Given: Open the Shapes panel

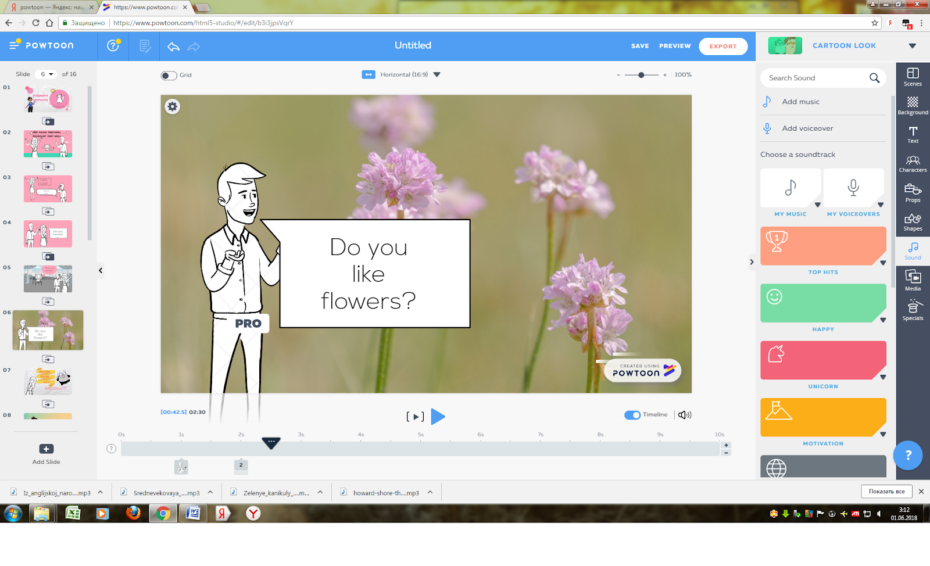Looking at the screenshot, I should pyautogui.click(x=913, y=223).
